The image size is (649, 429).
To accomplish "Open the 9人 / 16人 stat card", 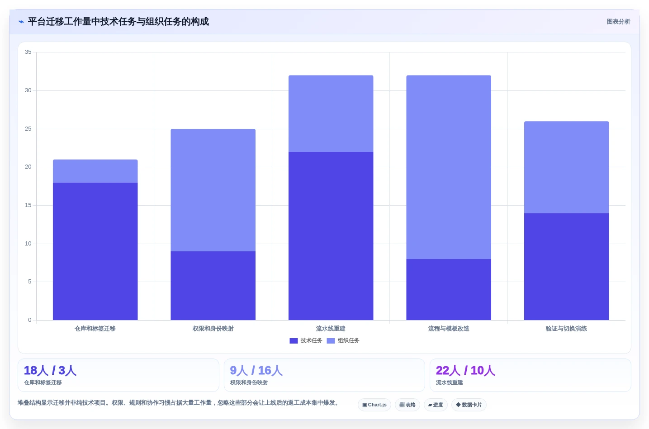I will point(324,375).
